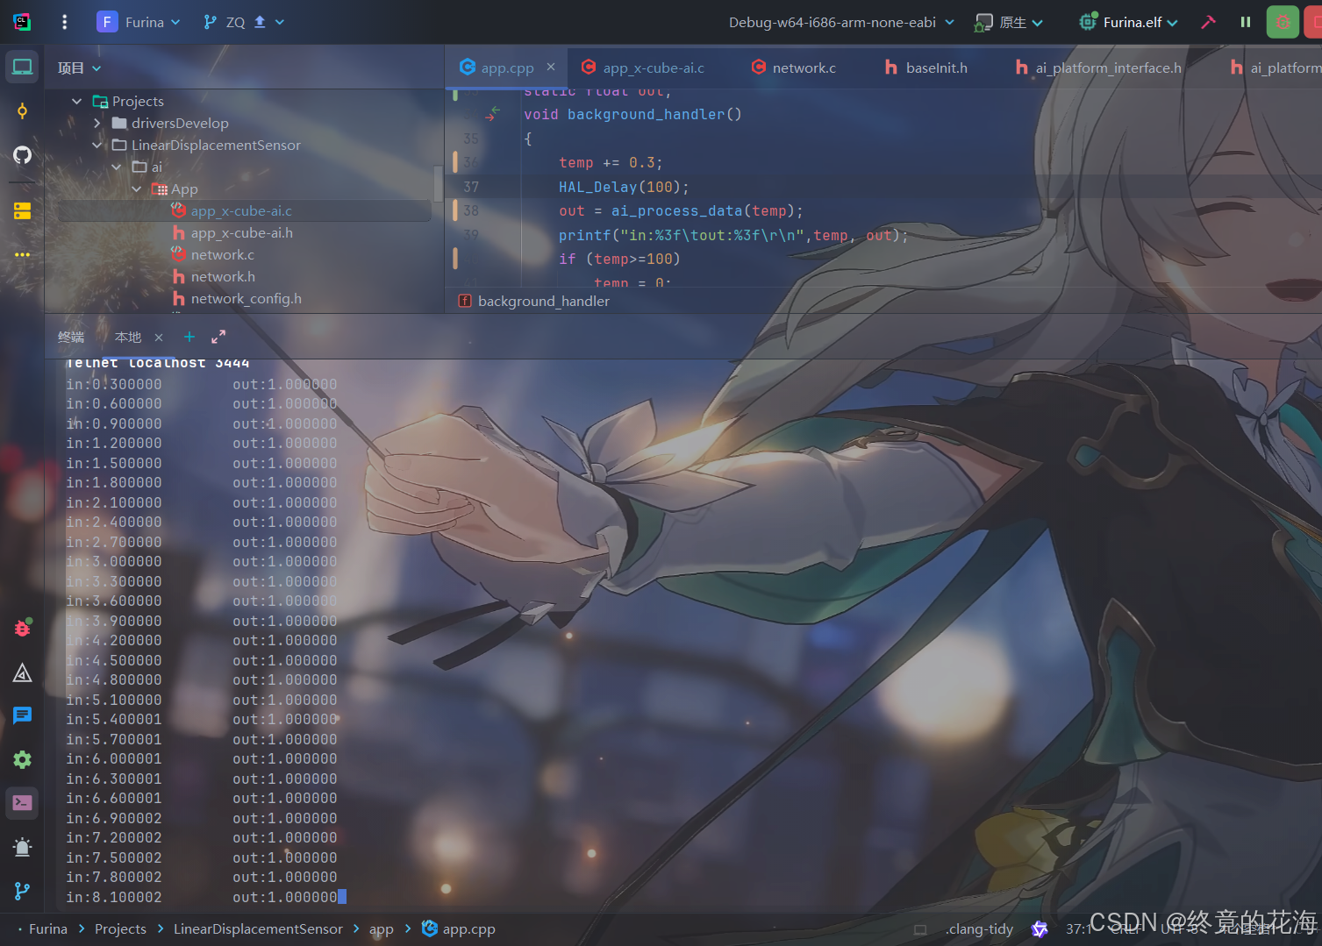Click the AI assistant icon in status bar
The width and height of the screenshot is (1322, 946).
click(1040, 929)
